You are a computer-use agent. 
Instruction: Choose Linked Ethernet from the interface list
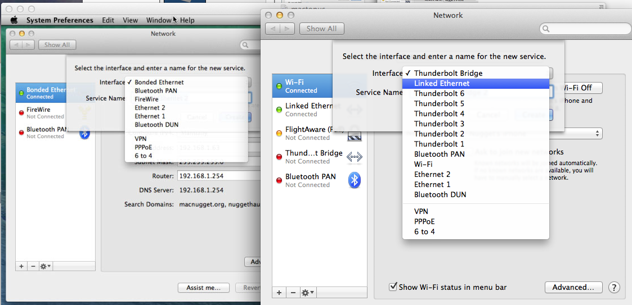(x=476, y=83)
